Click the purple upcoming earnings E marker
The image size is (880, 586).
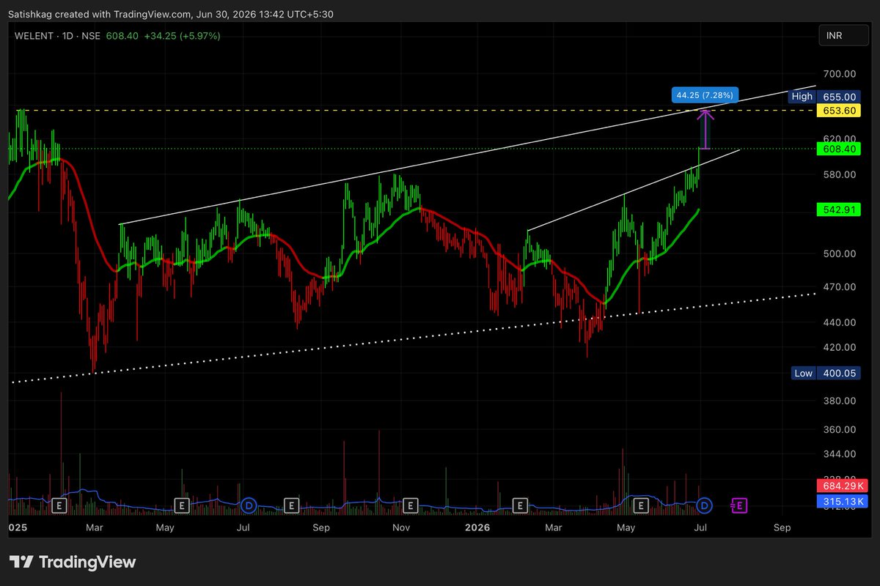(x=739, y=505)
